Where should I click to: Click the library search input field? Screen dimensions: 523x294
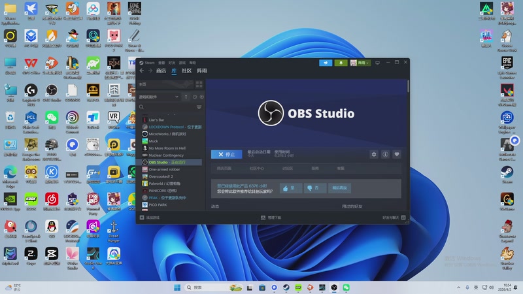(170, 107)
